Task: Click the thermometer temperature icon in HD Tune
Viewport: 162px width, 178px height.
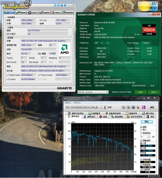Action: point(105,107)
